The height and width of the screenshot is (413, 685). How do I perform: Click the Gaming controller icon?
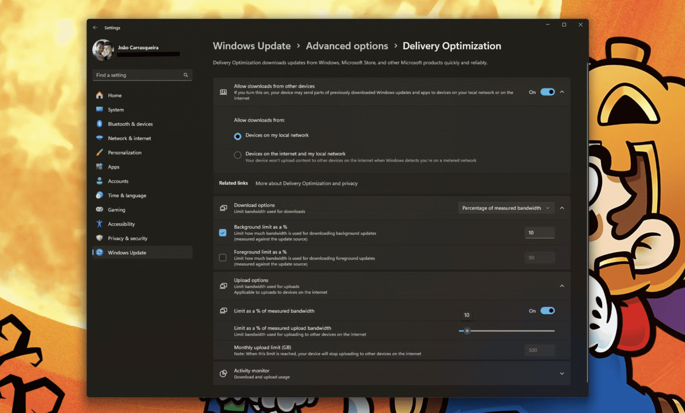coord(99,209)
